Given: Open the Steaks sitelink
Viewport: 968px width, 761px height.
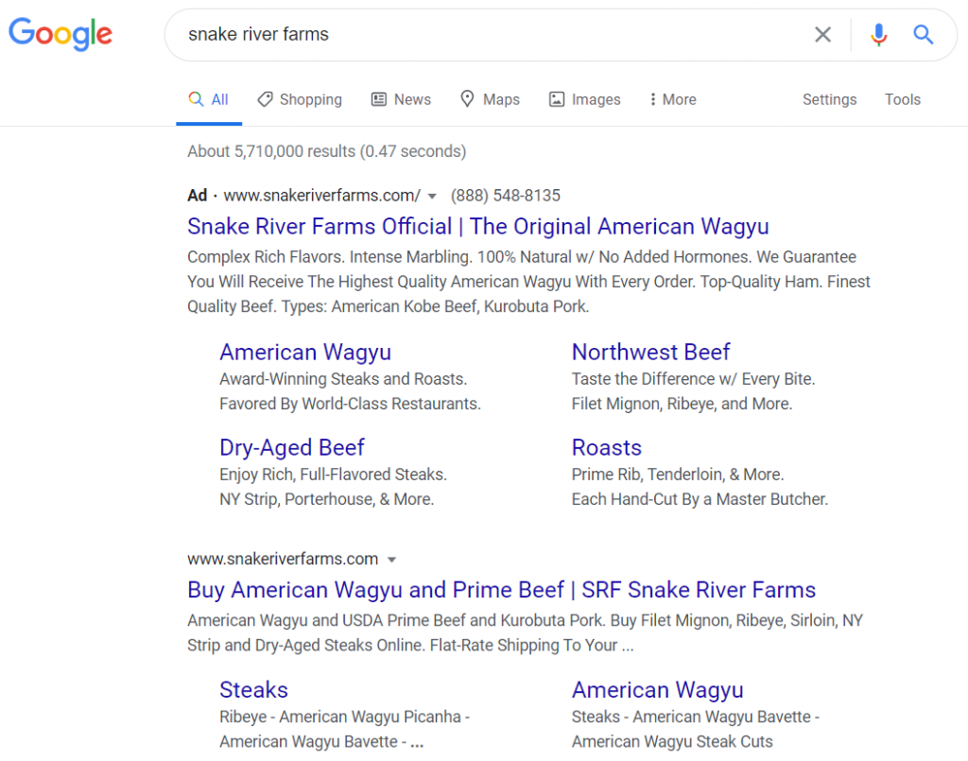Looking at the screenshot, I should click(253, 690).
